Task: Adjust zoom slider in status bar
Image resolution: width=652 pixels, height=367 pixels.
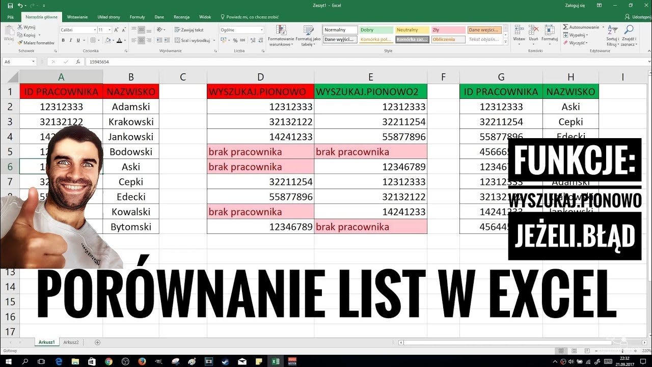Action: 622,351
